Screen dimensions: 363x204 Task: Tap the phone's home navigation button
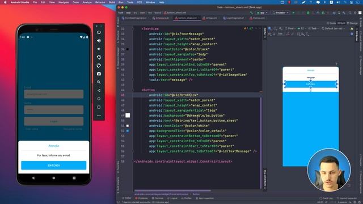[x=54, y=178]
